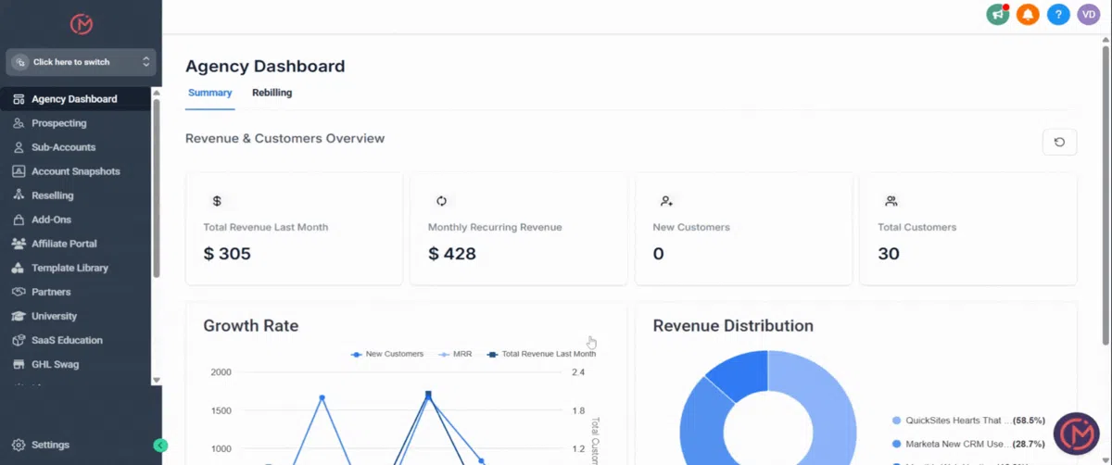Refresh the Revenue & Customers overview
Image resolution: width=1112 pixels, height=465 pixels.
[1059, 143]
